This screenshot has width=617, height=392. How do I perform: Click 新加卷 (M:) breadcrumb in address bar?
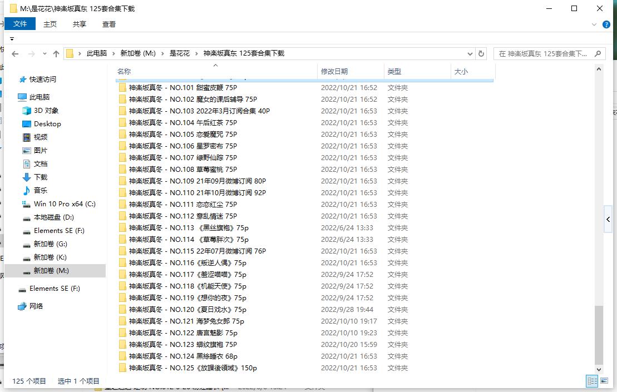tap(138, 53)
